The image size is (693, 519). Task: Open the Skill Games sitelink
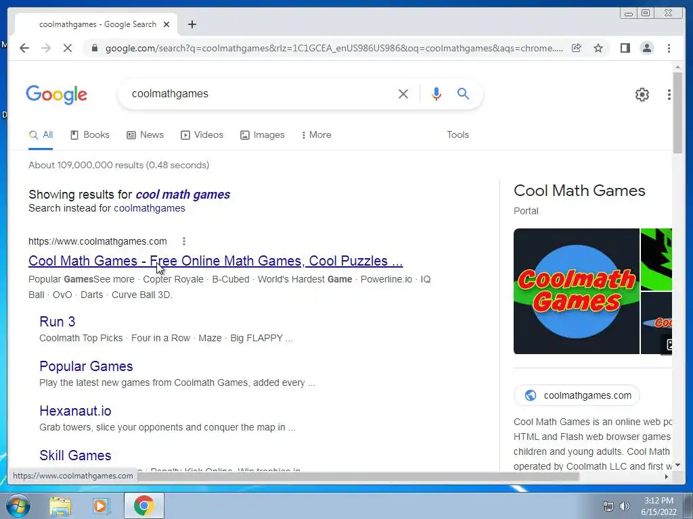coord(75,455)
